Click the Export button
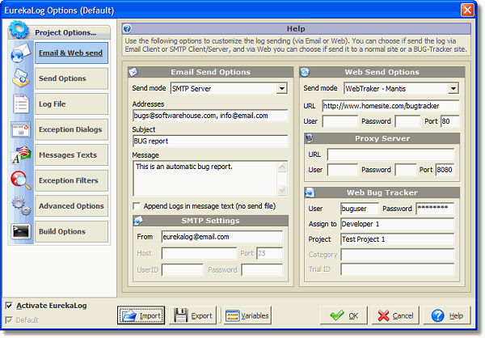Viewport: 485px width, 338px height. click(x=192, y=315)
